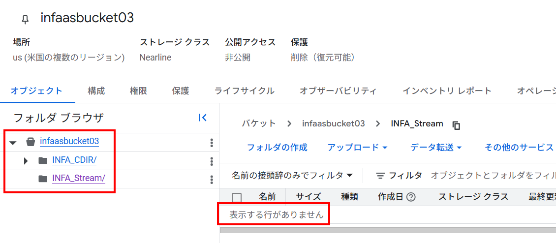Open the INFA_Stream/ folder link
Screen dimensions: 556x243
[78, 178]
